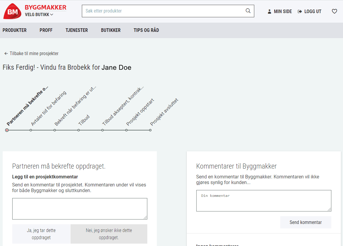Image resolution: width=343 pixels, height=246 pixels.
Task: Click Ja, jeg tar dette oppdraget
Action: tap(41, 234)
